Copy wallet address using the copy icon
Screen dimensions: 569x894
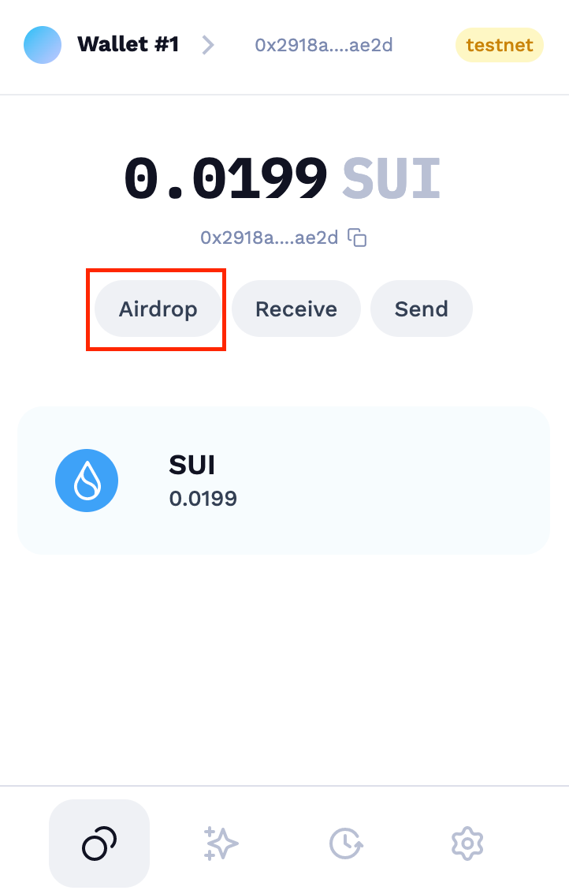click(x=357, y=238)
